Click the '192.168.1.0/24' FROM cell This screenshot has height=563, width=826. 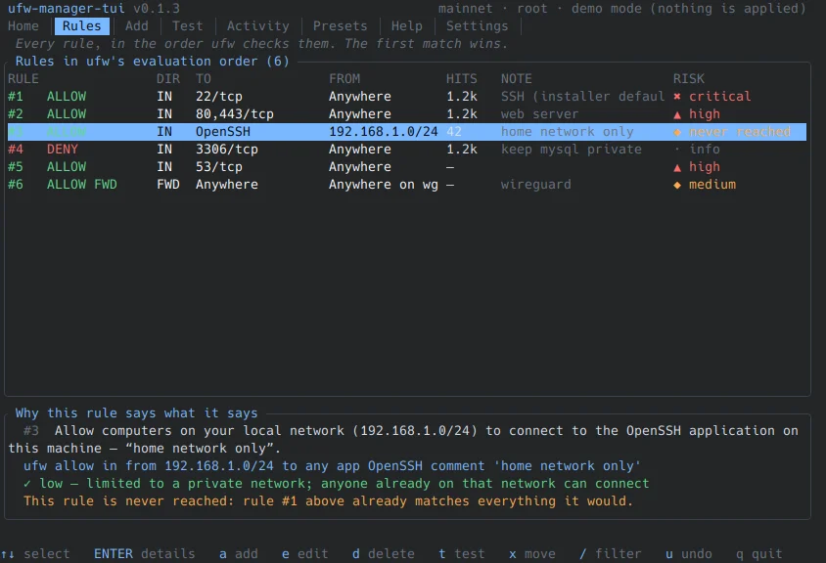(383, 132)
